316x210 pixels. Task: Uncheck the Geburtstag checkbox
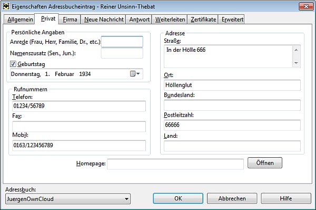(13, 64)
